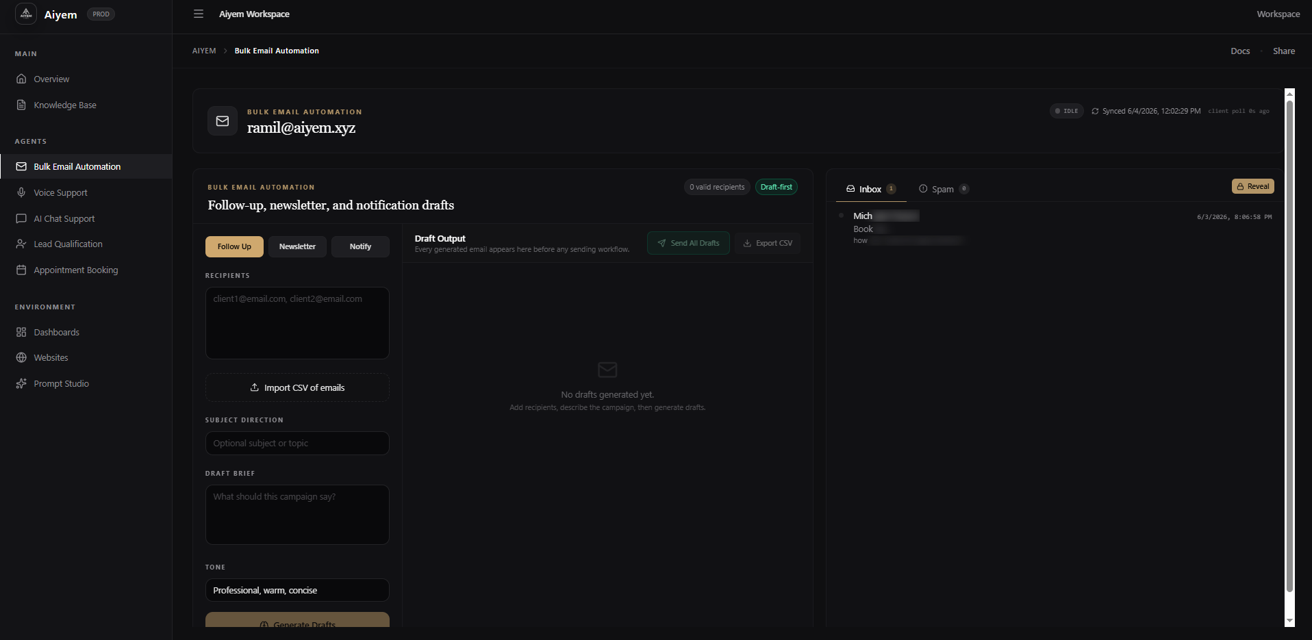
Task: Click Generate Drafts button
Action: (x=297, y=620)
